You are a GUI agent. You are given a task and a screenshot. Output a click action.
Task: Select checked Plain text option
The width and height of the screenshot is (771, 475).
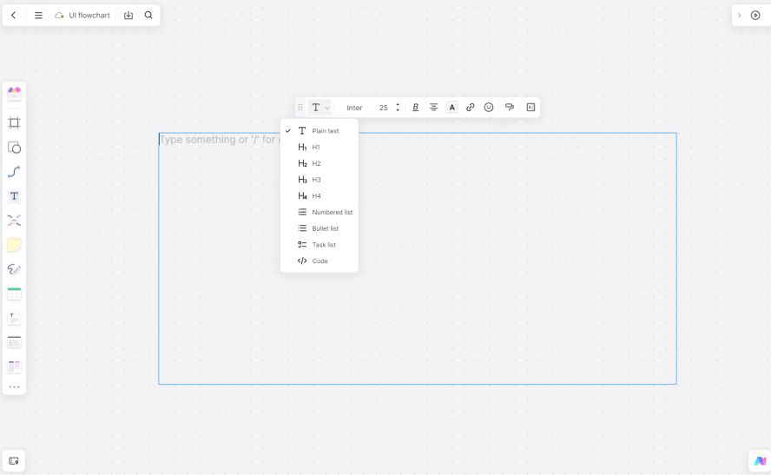point(325,131)
